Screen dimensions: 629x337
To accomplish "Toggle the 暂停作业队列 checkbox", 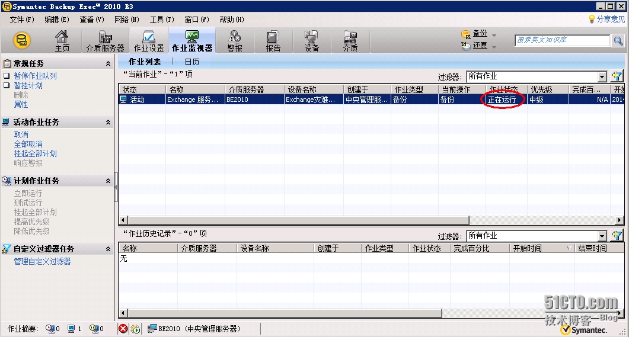I will pos(7,75).
